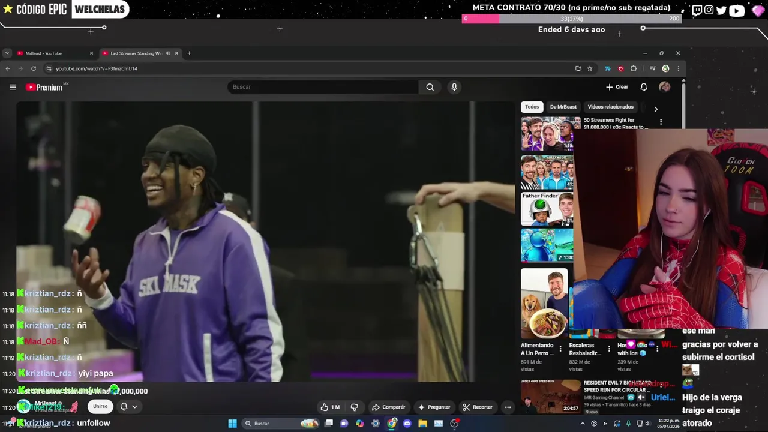Open the Settings gear on taskbar

click(x=376, y=424)
